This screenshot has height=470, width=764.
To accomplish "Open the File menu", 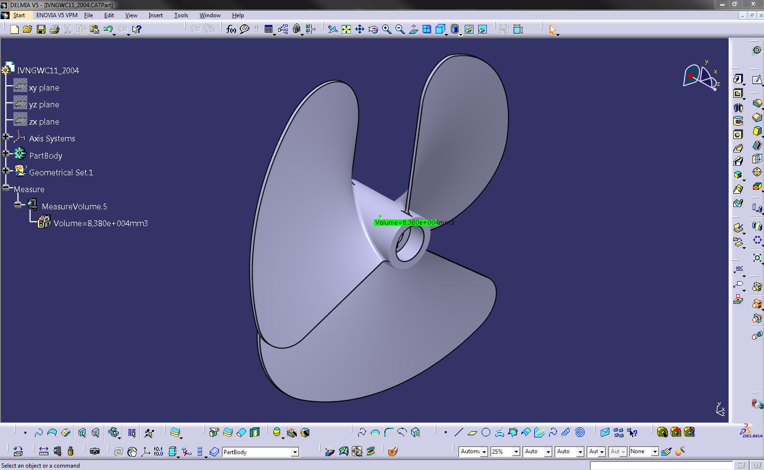I will [89, 15].
